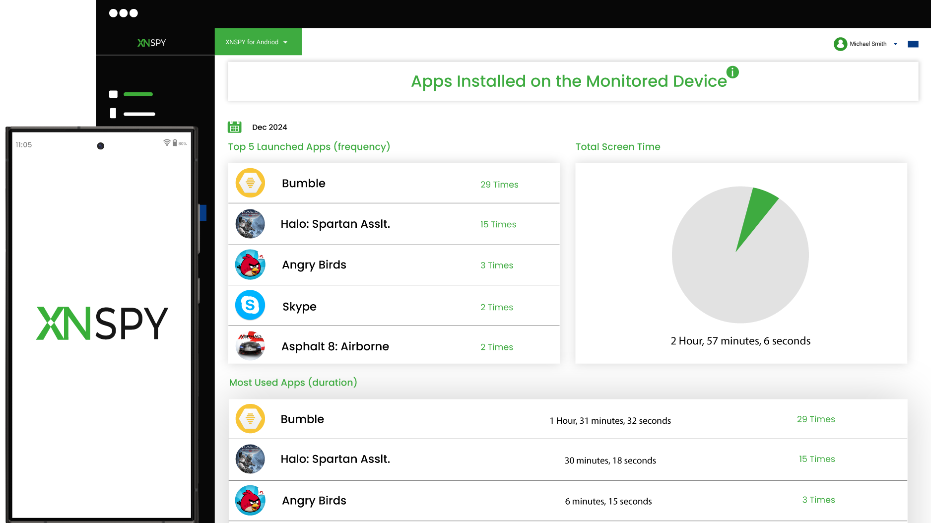Click the Total Screen Time heading
Viewport: 931px width, 523px height.
(x=618, y=147)
